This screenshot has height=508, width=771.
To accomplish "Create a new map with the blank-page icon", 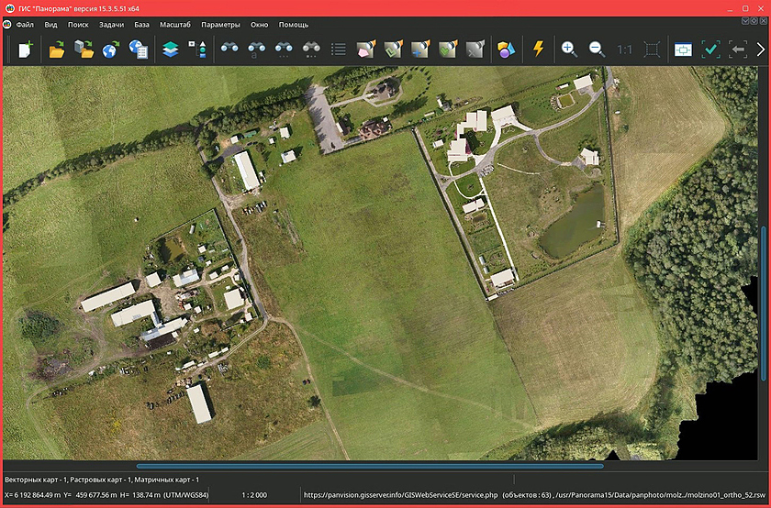I will click(26, 50).
